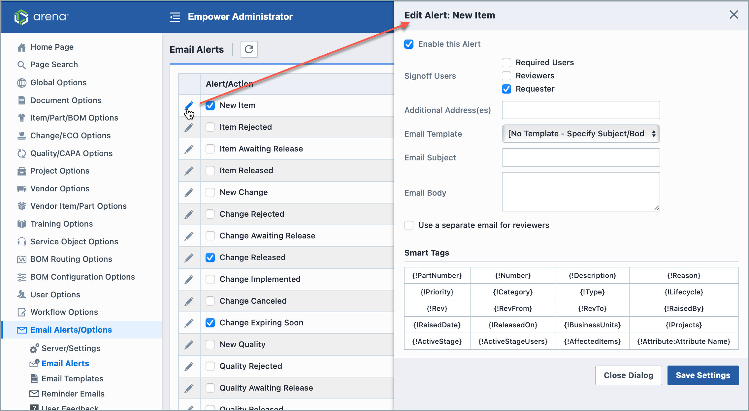The image size is (749, 411).
Task: Click inside the Email Body text area
Action: (x=581, y=192)
